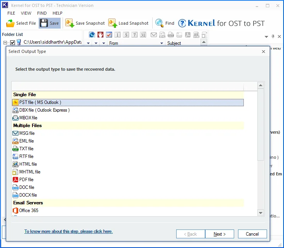Screen dimensions: 284x248
Task: Close the Select Output Type dialog
Action: (264, 52)
